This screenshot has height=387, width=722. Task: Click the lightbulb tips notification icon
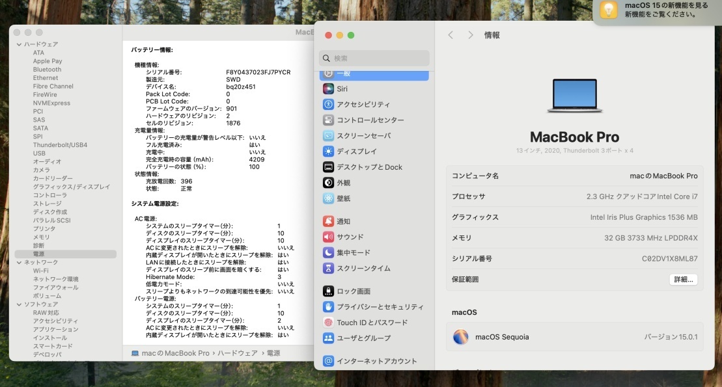pyautogui.click(x=609, y=10)
